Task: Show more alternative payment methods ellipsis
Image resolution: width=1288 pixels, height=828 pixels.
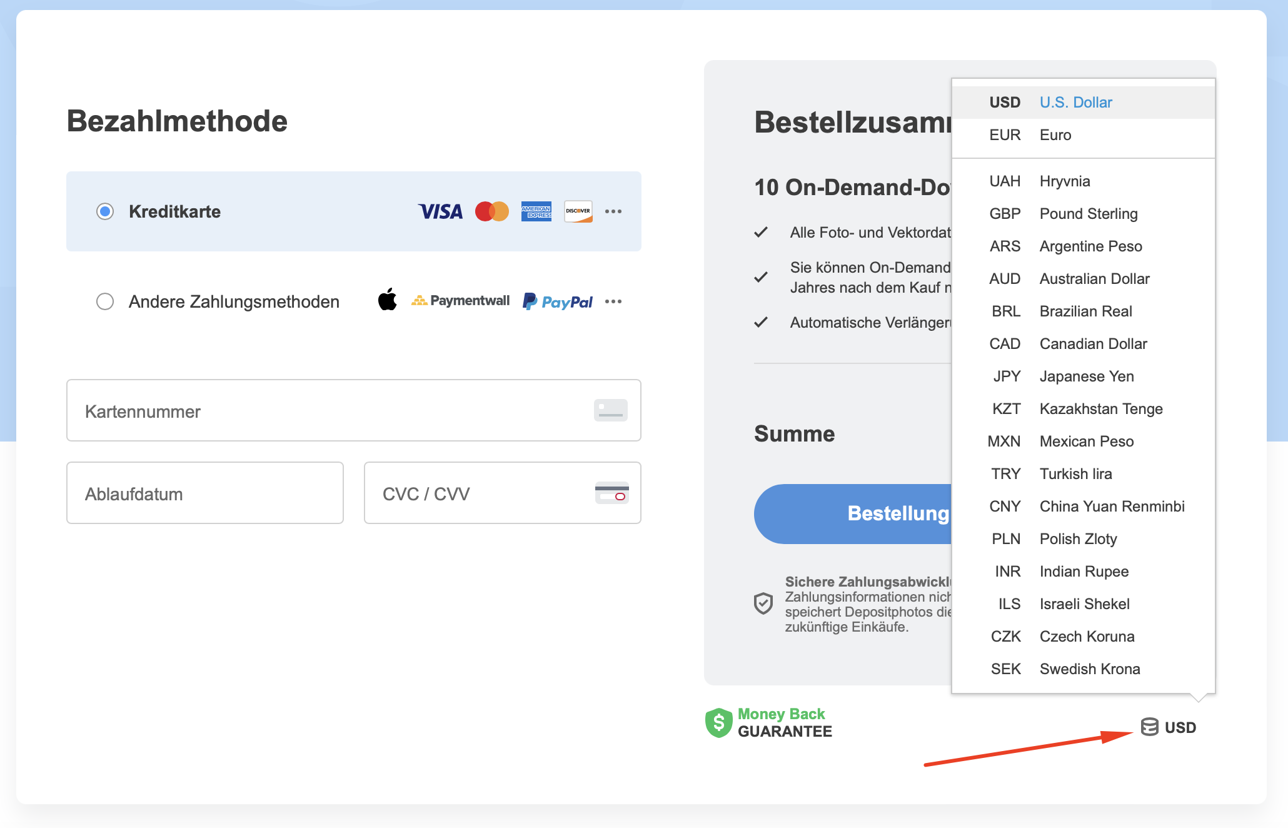Action: pos(613,301)
